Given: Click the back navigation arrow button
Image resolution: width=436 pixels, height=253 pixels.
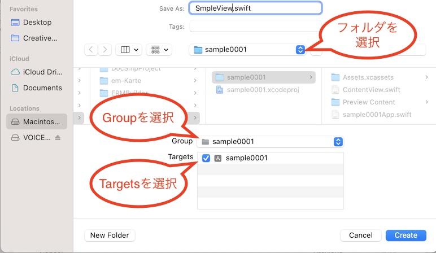Looking at the screenshot, I should click(x=91, y=50).
